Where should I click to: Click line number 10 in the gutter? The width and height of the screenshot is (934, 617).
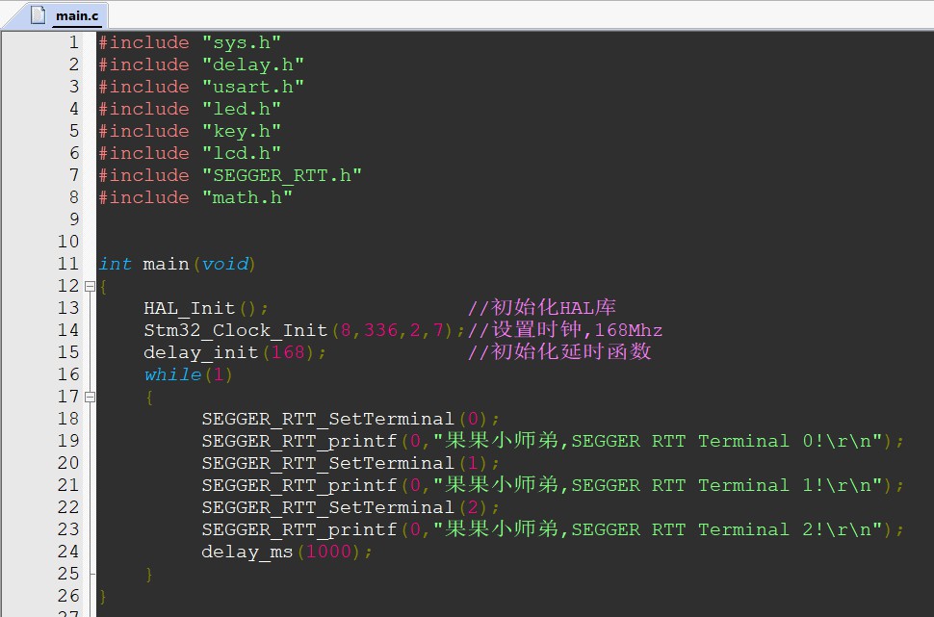coord(68,242)
